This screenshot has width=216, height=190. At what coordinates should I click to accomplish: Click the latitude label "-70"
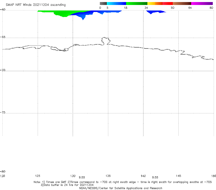point(3,70)
